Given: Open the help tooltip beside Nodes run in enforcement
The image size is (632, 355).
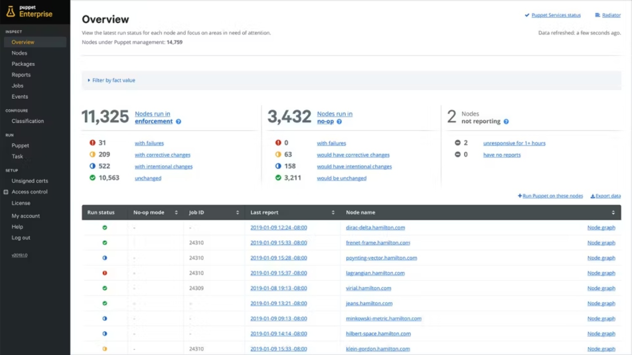Looking at the screenshot, I should point(178,122).
